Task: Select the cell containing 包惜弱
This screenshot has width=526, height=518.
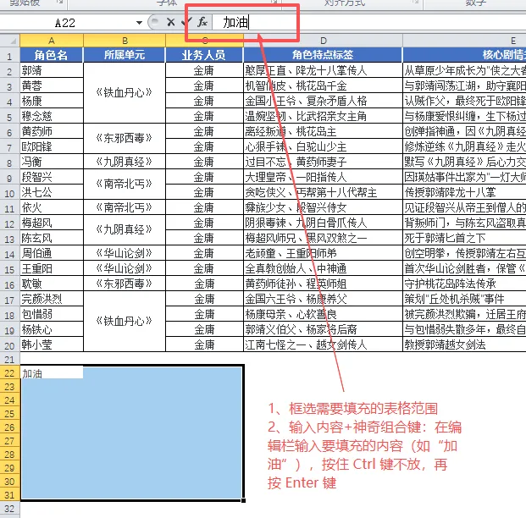Action: [x=52, y=314]
